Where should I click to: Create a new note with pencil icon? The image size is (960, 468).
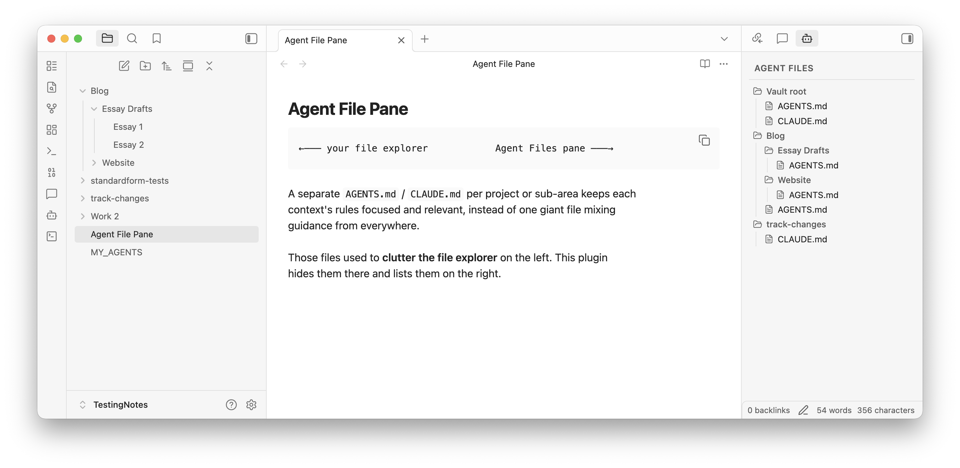pyautogui.click(x=124, y=66)
